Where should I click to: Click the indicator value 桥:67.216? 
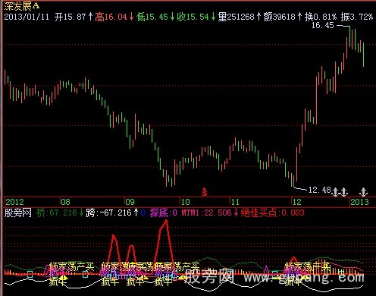pos(56,213)
